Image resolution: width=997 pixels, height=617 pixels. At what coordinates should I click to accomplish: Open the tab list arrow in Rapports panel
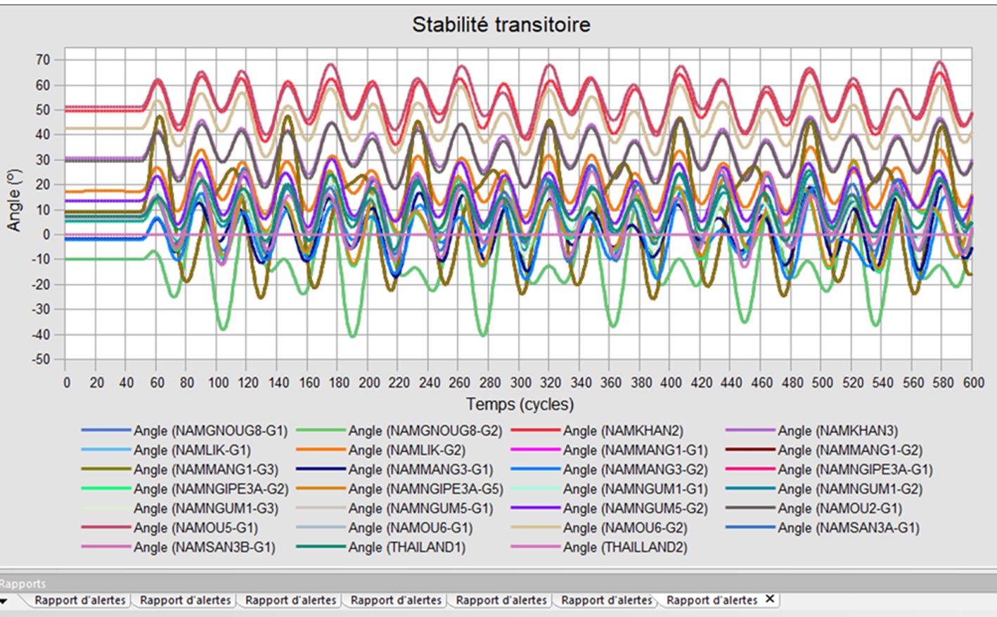[x=4, y=601]
